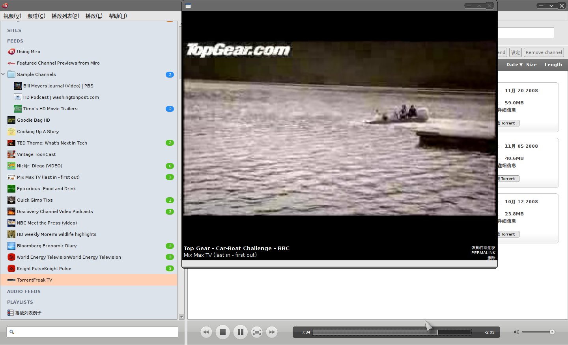Click the Miro application logo icon
This screenshot has width=568, height=345.
click(x=5, y=6)
